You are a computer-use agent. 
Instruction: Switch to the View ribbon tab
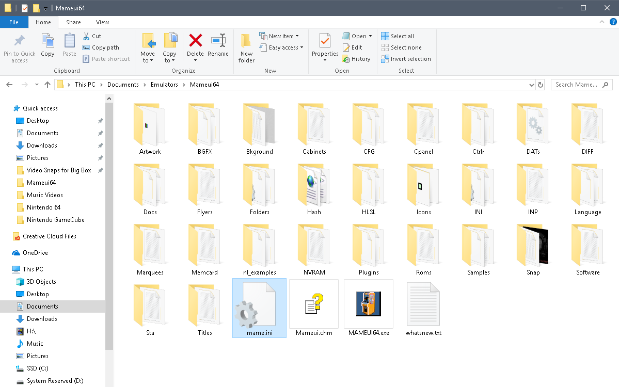click(x=102, y=22)
